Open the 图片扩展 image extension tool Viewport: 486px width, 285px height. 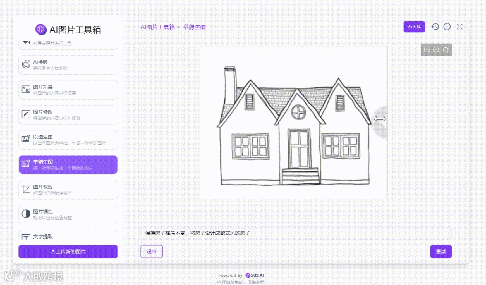[x=68, y=89]
